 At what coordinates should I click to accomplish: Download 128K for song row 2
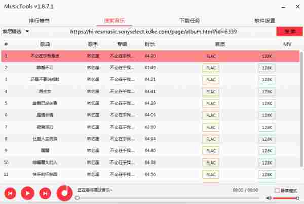click(x=267, y=68)
